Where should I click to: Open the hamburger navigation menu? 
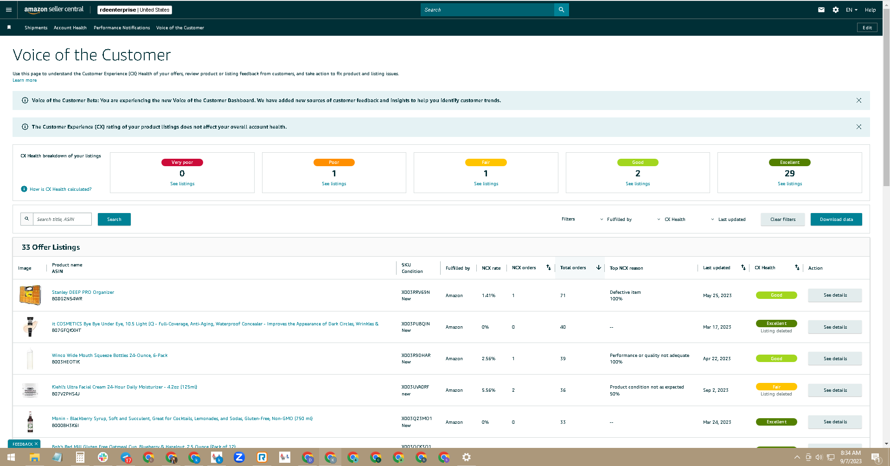click(x=9, y=10)
